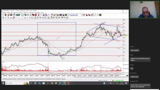Click the taskbar search box Поиск
Screen dimensions: 160x90
17,83
